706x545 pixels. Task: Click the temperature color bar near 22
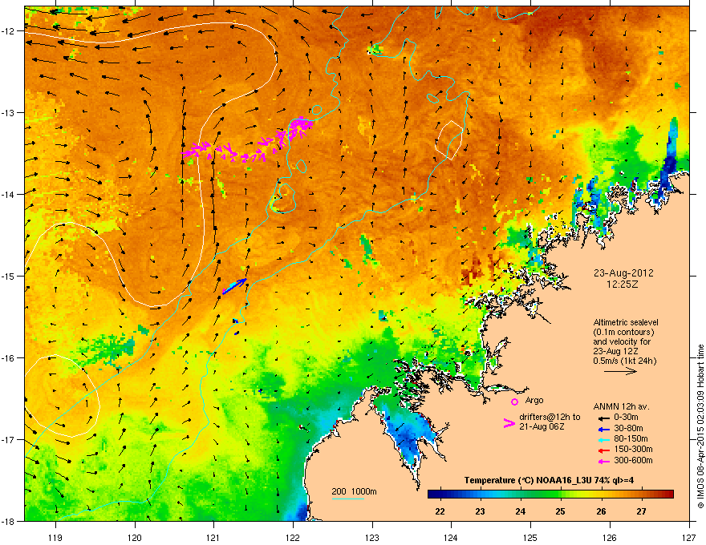[x=440, y=495]
